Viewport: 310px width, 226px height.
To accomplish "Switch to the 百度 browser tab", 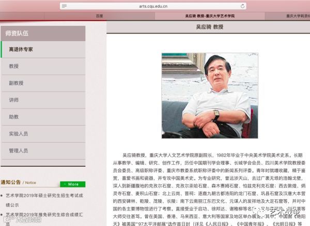I will [x=99, y=16].
